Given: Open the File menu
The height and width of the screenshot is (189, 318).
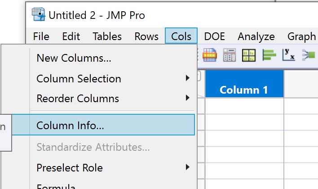Looking at the screenshot, I should [x=41, y=36].
